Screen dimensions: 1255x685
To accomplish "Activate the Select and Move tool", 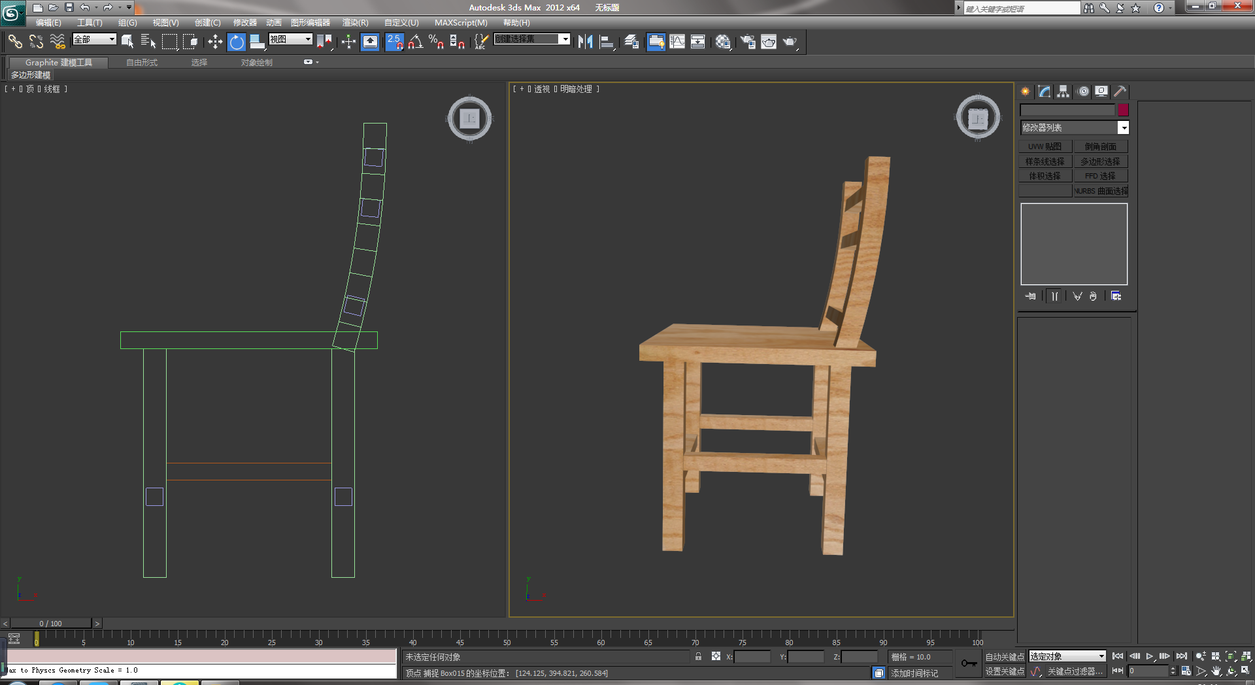I will [215, 42].
